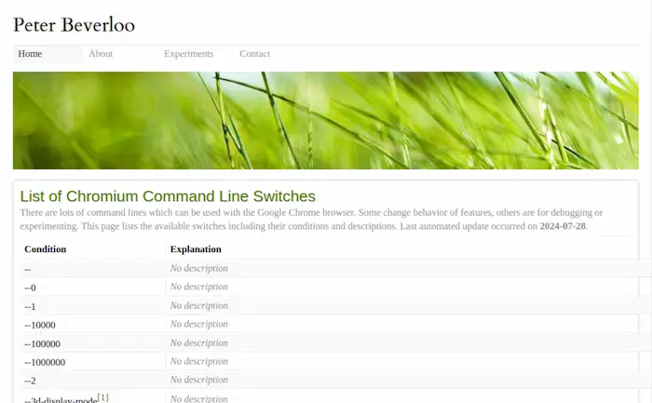652x403 pixels.
Task: Click the --100000 condition cell
Action: [x=43, y=343]
